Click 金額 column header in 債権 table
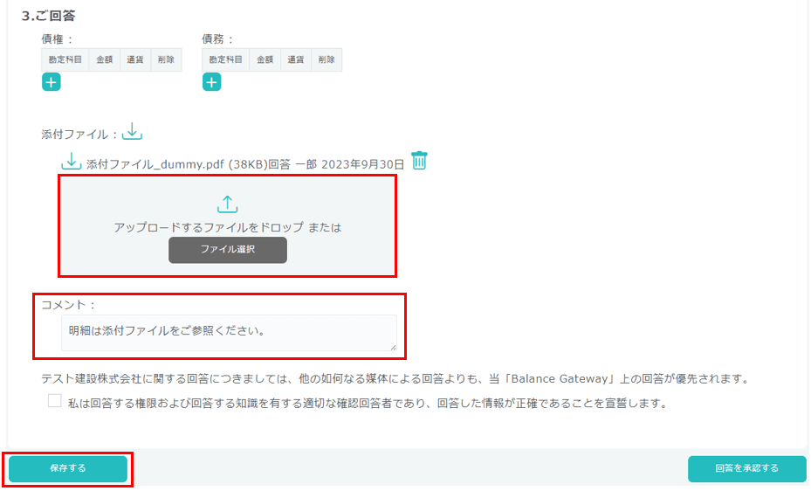The height and width of the screenshot is (491, 811). pos(105,59)
